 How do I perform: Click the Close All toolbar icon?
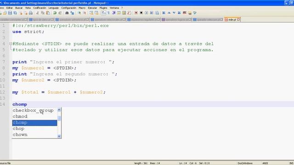(x=26, y=13)
